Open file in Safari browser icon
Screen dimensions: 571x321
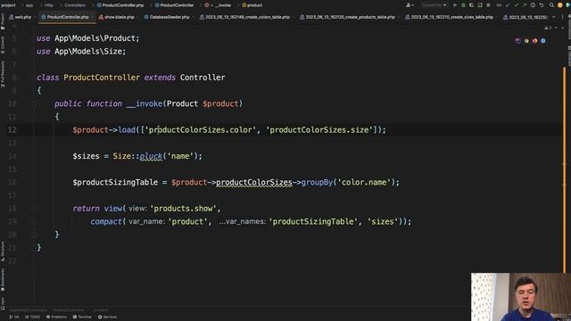click(x=543, y=41)
